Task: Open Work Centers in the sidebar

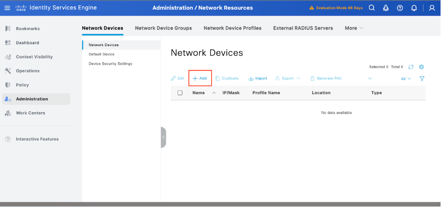Action: (x=30, y=113)
